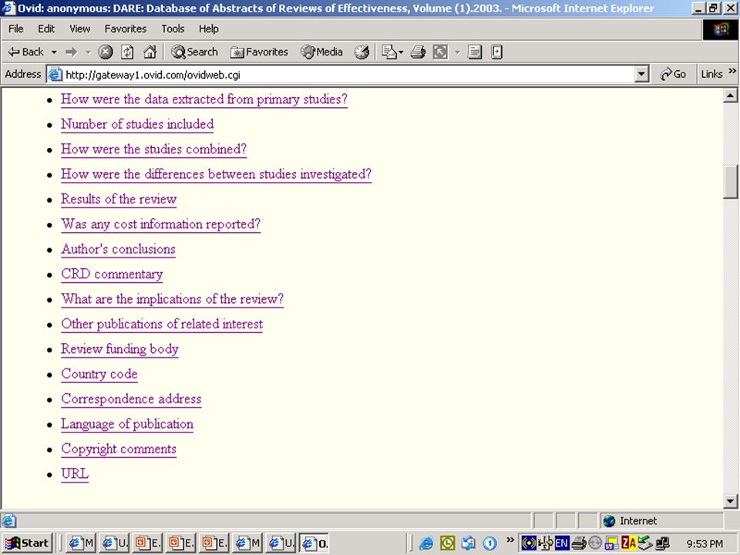Open the Windows Start menu
This screenshot has height=555, width=740.
27,543
